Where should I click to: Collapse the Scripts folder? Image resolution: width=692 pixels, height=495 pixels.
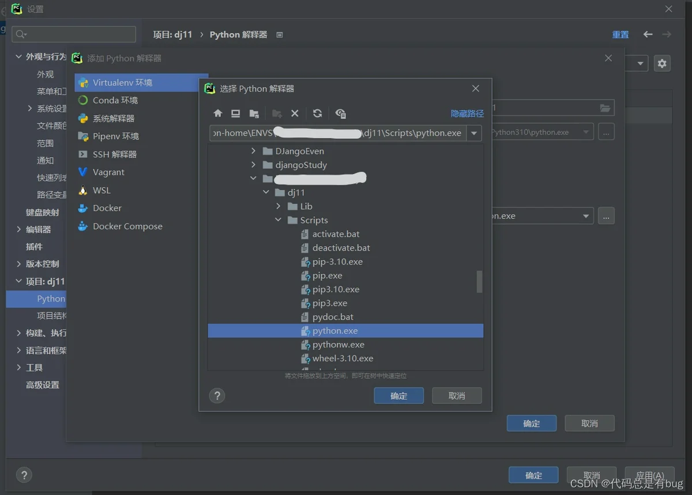tap(279, 220)
